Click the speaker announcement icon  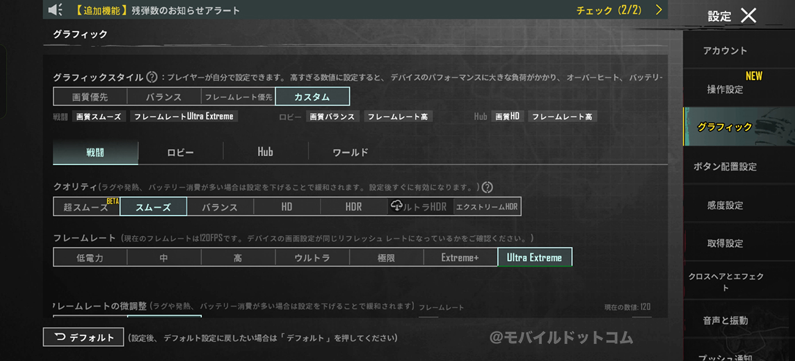coord(56,10)
